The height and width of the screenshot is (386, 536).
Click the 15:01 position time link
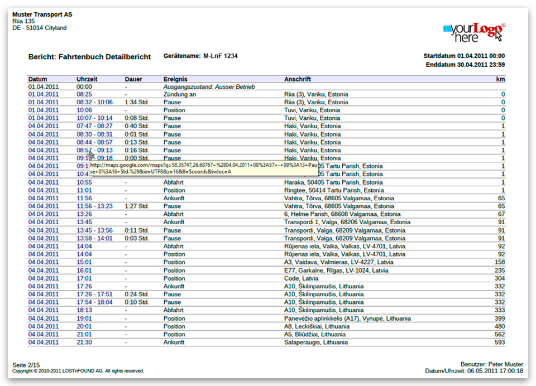[84, 262]
